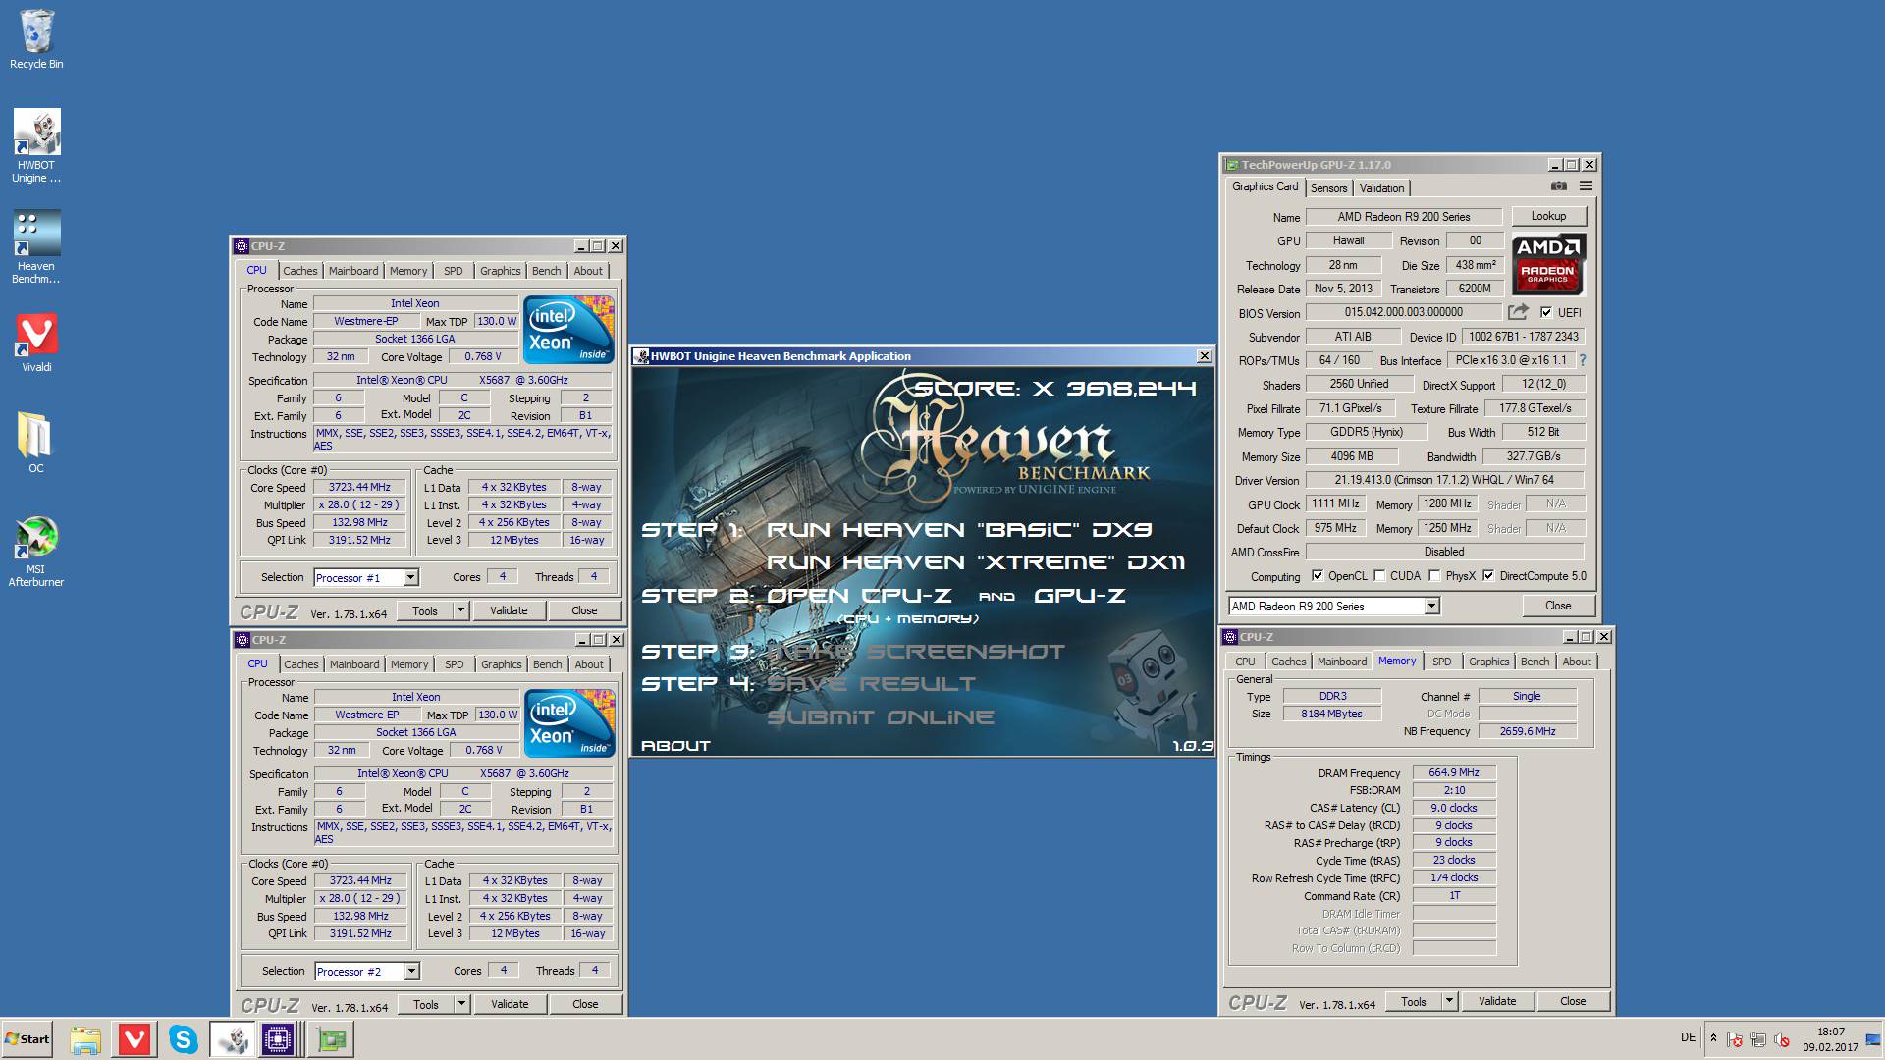
Task: Click the BIOS export share icon in GPU-Z
Action: (x=1518, y=312)
